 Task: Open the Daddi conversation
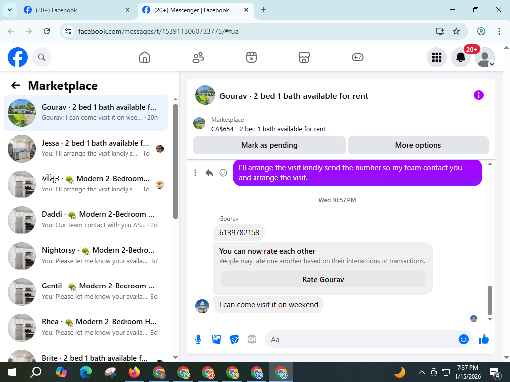[x=86, y=220]
